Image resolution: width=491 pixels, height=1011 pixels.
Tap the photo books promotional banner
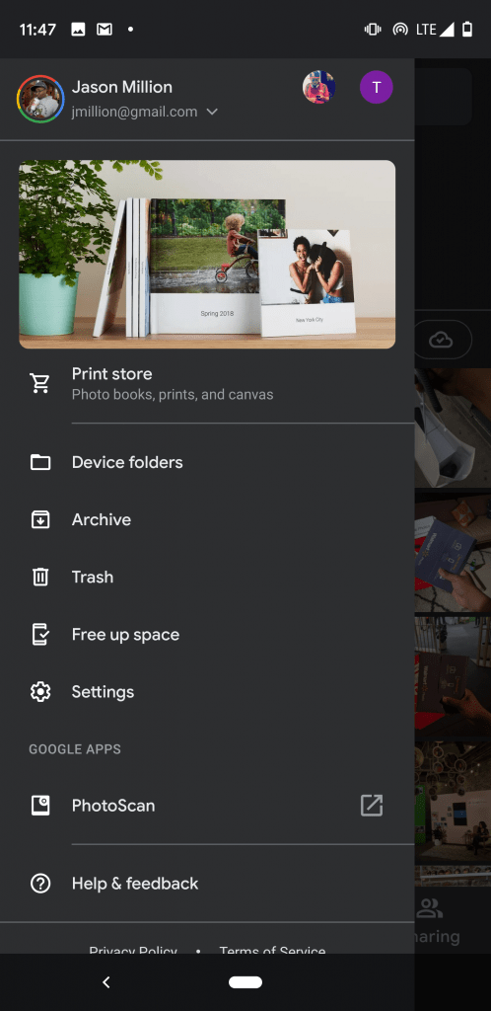pyautogui.click(x=207, y=254)
